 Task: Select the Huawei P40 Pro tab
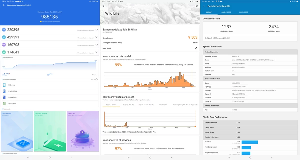click(128, 105)
